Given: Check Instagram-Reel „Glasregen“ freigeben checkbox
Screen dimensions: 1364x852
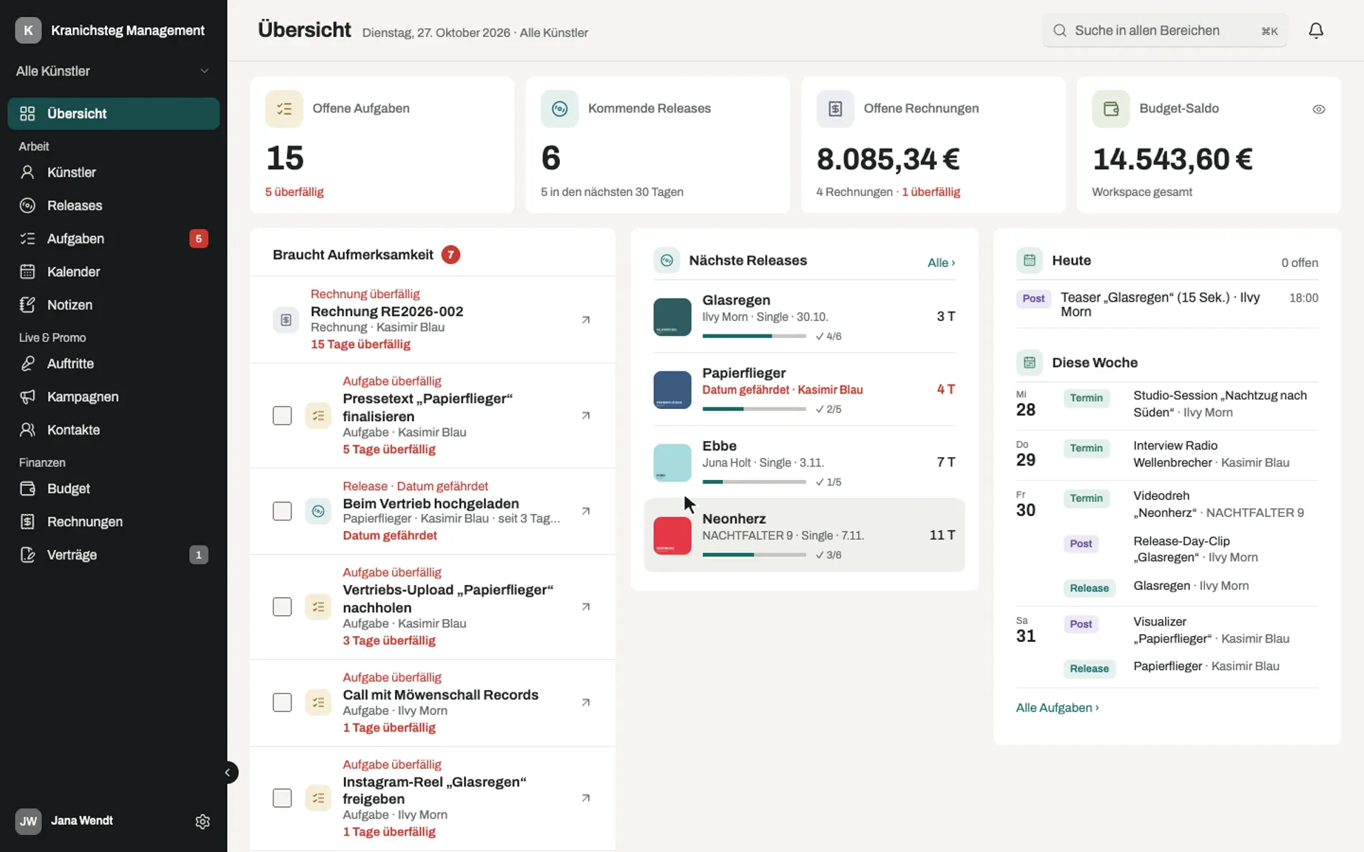Looking at the screenshot, I should (x=282, y=798).
